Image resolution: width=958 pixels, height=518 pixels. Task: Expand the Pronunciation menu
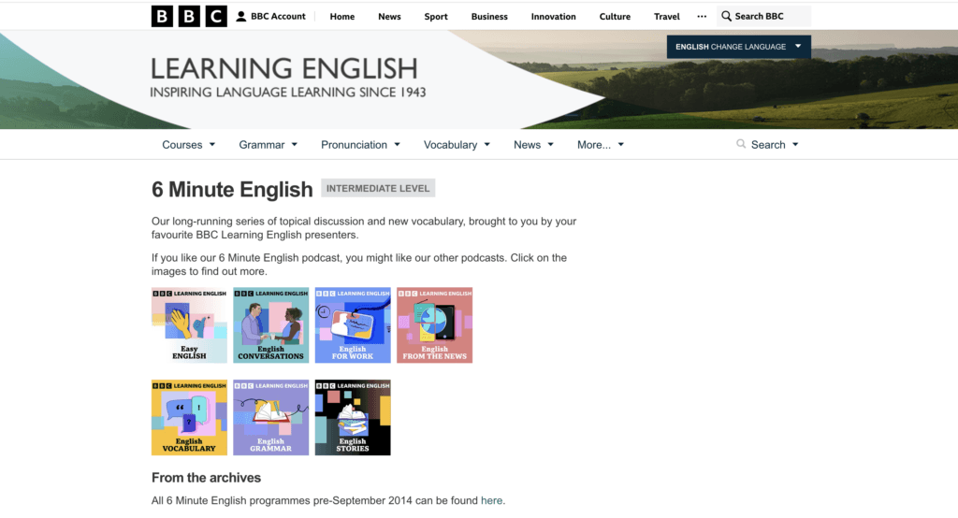coord(360,145)
